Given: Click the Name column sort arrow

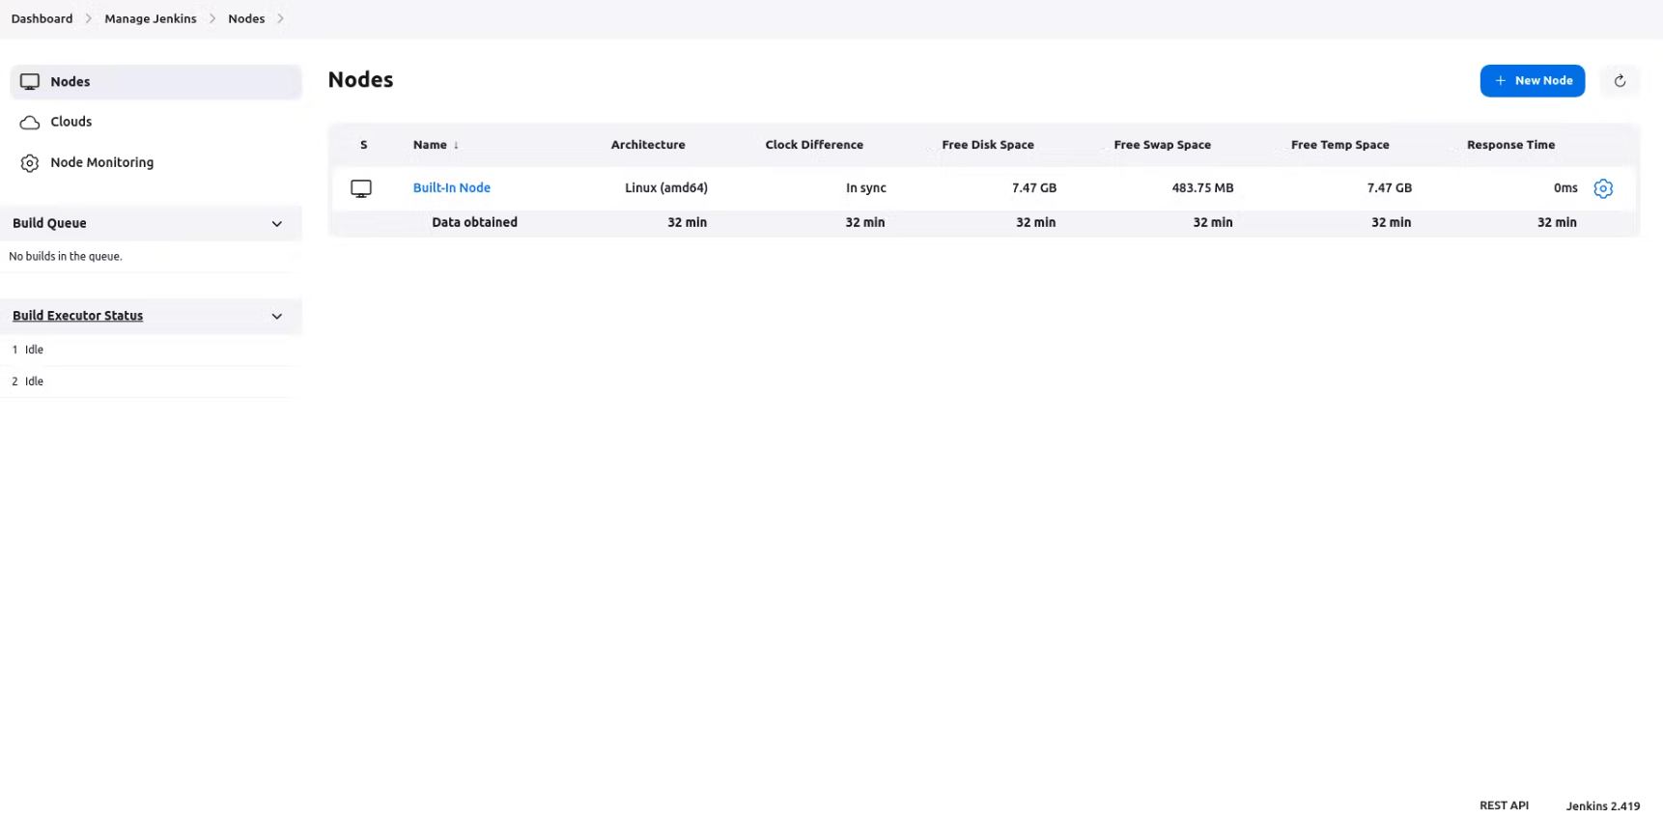Looking at the screenshot, I should coord(456,146).
